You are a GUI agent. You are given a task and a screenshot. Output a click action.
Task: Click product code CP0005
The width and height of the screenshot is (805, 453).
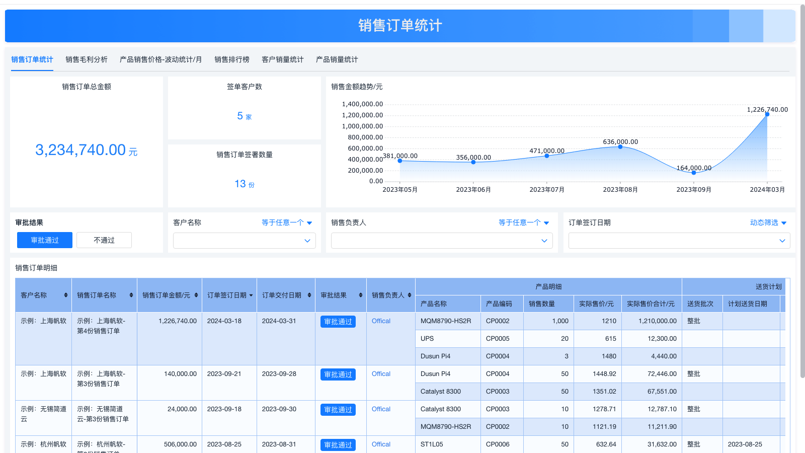point(502,339)
